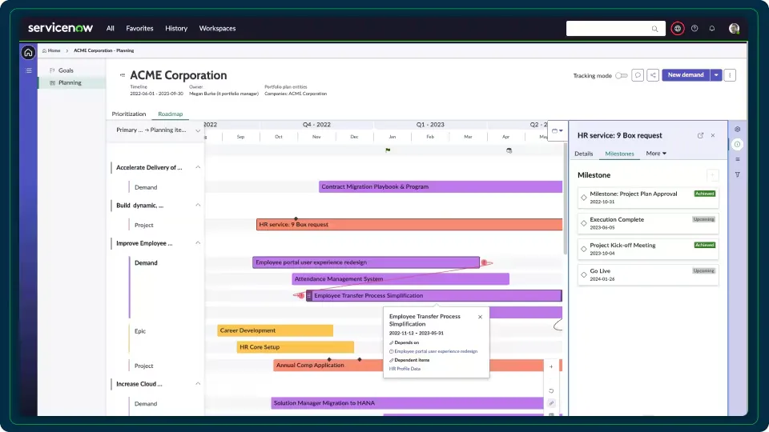Click the lines icon on right rail
This screenshot has width=769, height=432.
737,159
